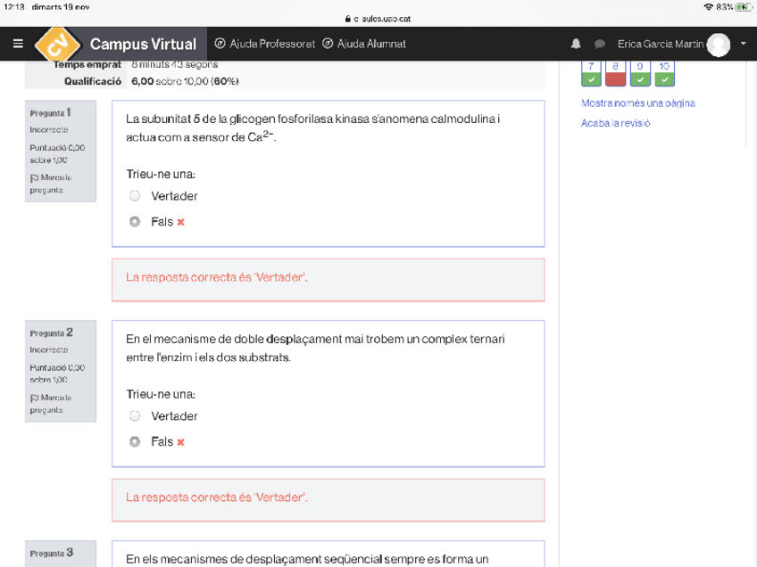Click Acaba la revisió link
Viewport: 757px width, 567px height.
(x=616, y=123)
